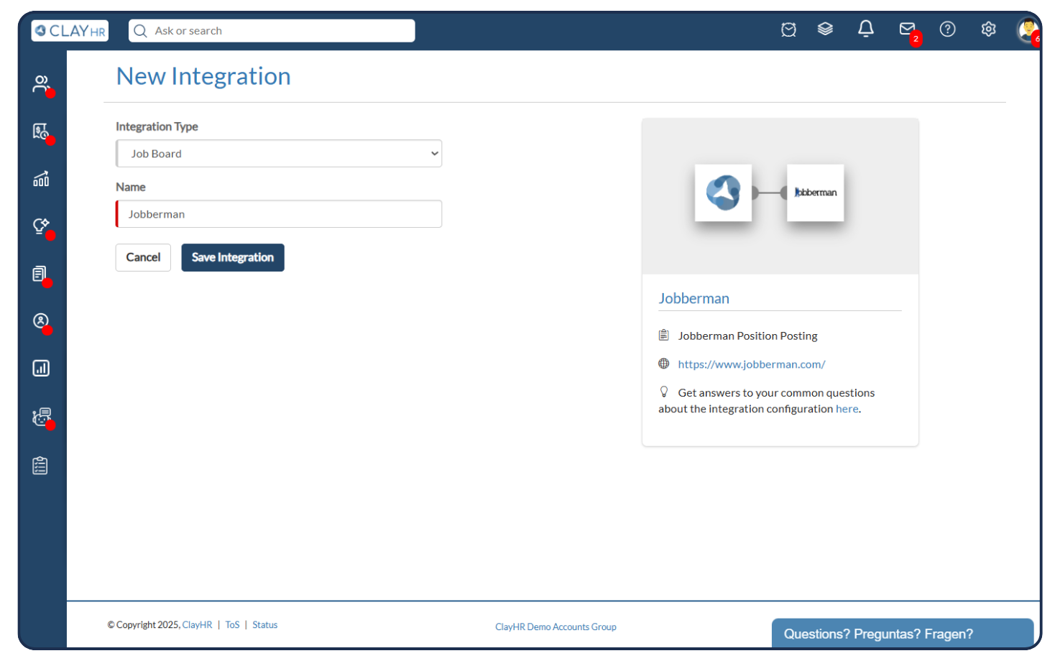Click the ClayHR logo

70,31
